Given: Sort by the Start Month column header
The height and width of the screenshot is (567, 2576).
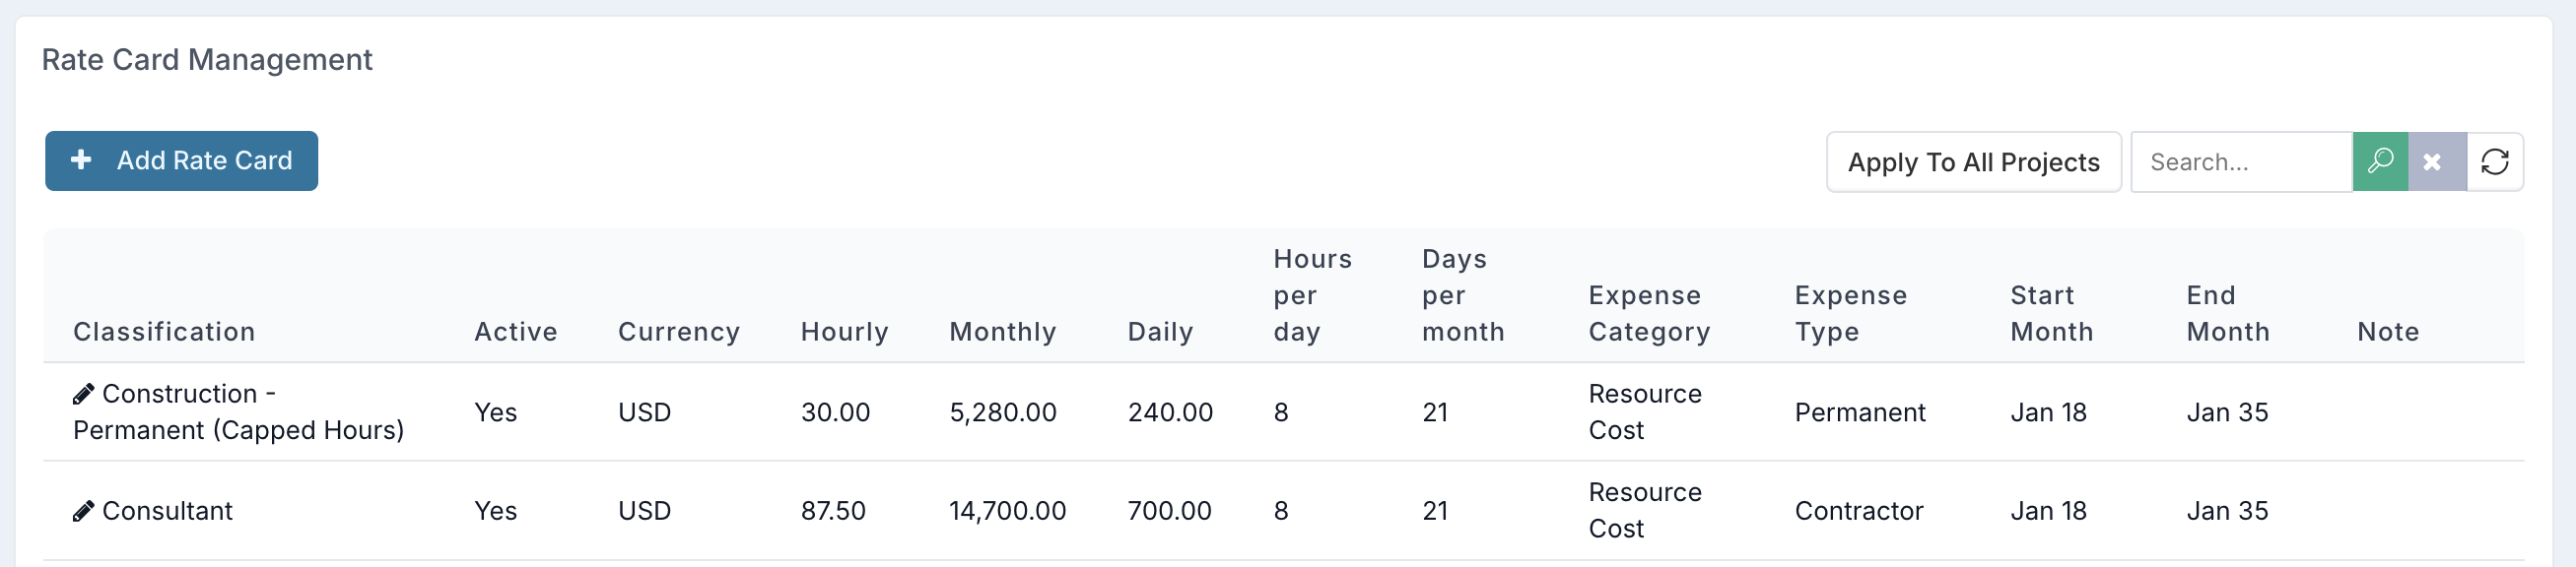Looking at the screenshot, I should (x=2051, y=313).
